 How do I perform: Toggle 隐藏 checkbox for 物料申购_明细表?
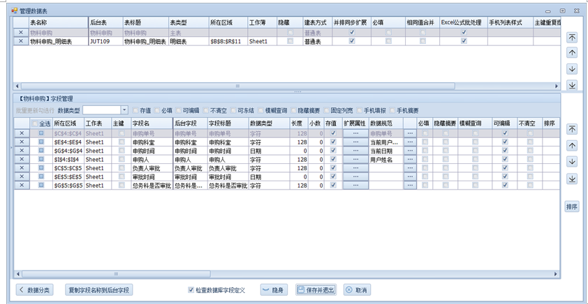pyautogui.click(x=290, y=42)
